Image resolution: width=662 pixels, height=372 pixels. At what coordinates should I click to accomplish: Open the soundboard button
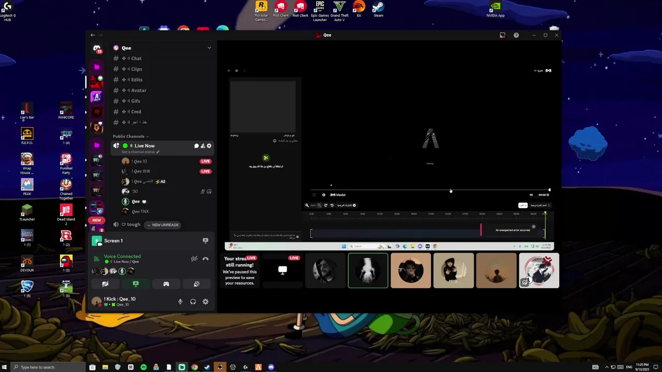[197, 284]
